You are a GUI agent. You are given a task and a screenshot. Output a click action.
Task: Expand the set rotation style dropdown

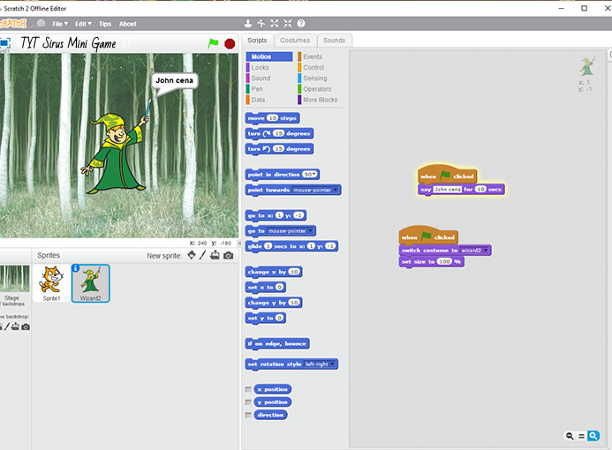coord(333,364)
